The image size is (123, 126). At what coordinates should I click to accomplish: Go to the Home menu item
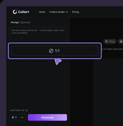click(x=42, y=12)
